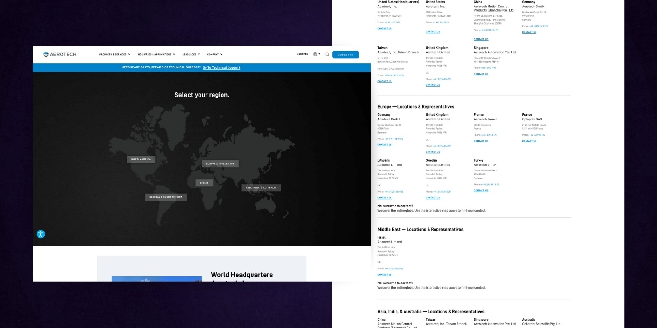Click the Singapore listing's phone number
Image resolution: width=657 pixels, height=328 pixels.
[x=488, y=68]
